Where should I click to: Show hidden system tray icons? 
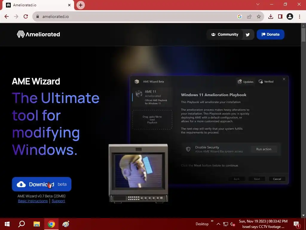(x=218, y=224)
